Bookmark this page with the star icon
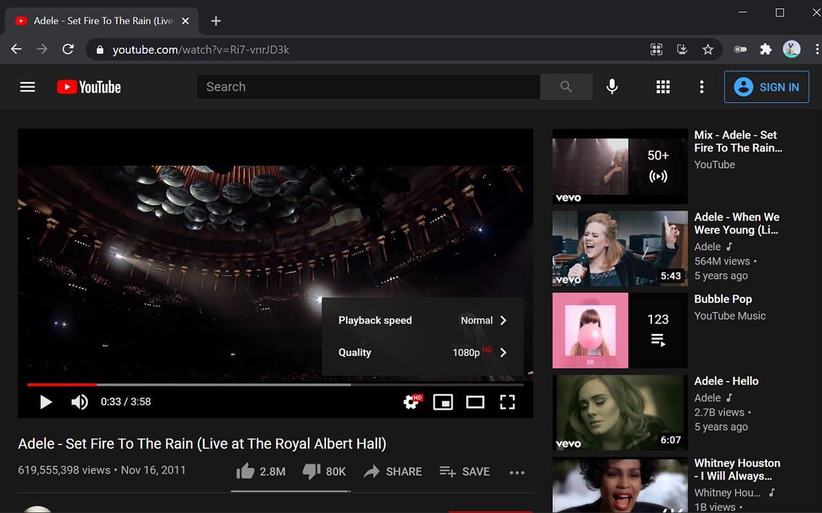 click(708, 49)
